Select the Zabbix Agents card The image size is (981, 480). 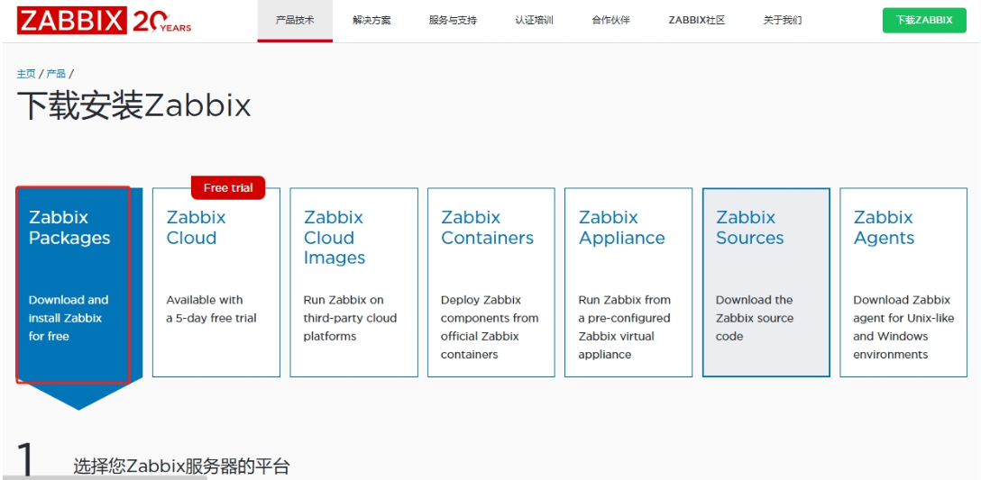coord(903,283)
